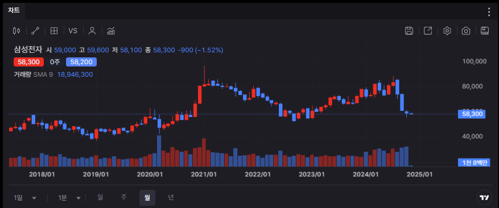Select the 일 daily period
Screen dimensions: 499x208
tap(100, 198)
